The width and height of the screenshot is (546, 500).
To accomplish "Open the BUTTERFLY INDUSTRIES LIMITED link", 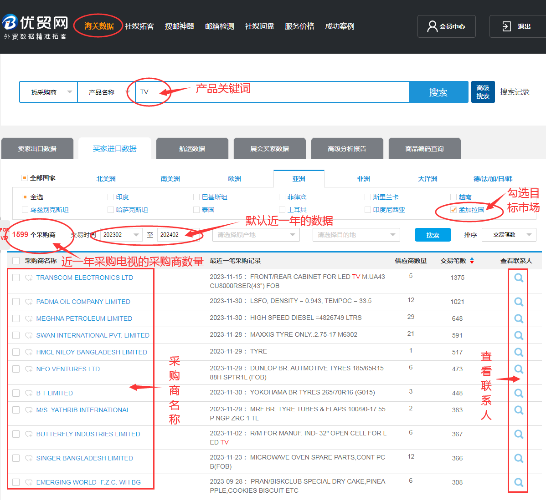I will 88,434.
